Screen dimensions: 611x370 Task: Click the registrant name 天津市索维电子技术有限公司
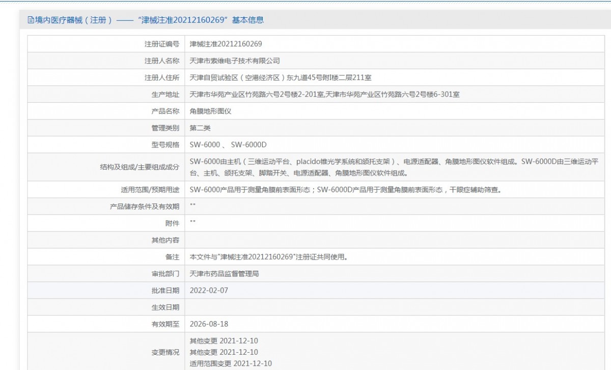coord(235,61)
